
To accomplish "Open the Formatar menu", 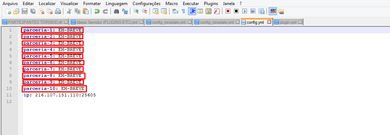I will 92,4.
